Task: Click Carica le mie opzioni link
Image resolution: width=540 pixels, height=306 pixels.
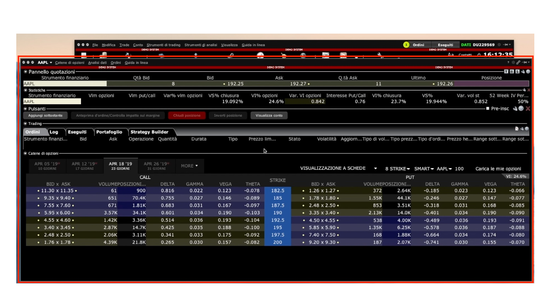Action: [498, 169]
